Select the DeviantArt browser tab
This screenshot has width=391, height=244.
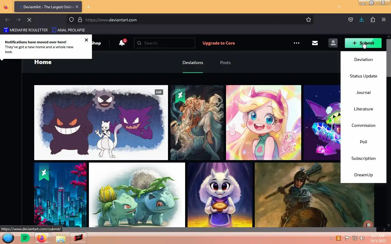coord(48,7)
